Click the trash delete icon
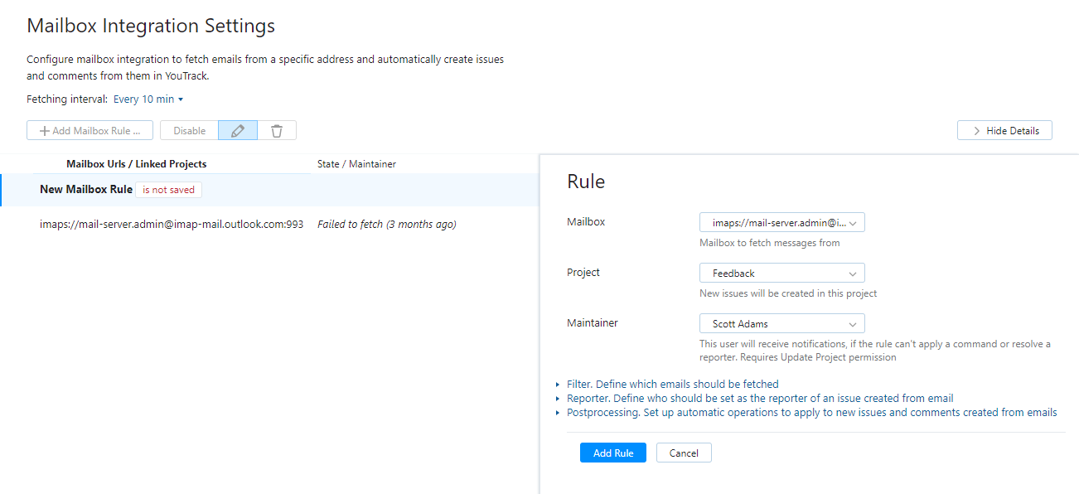 pyautogui.click(x=277, y=130)
